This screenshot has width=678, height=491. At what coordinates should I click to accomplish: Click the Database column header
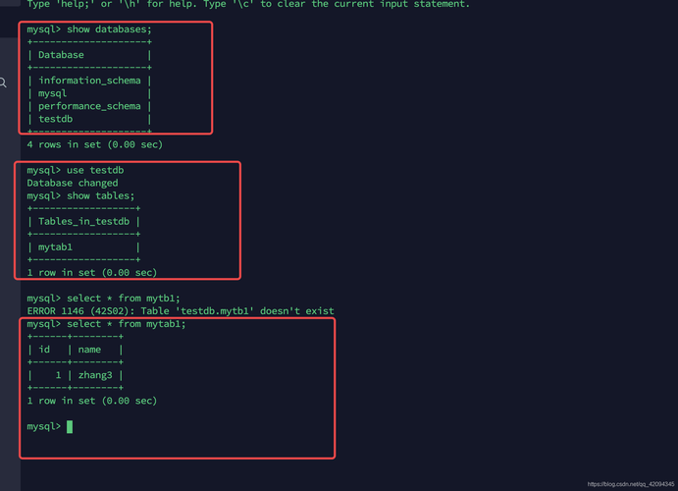pos(61,55)
